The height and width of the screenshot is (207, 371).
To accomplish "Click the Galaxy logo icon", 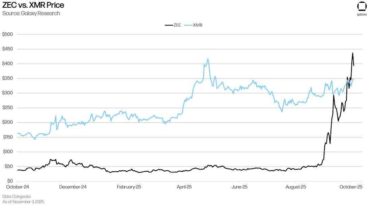I will coord(361,7).
